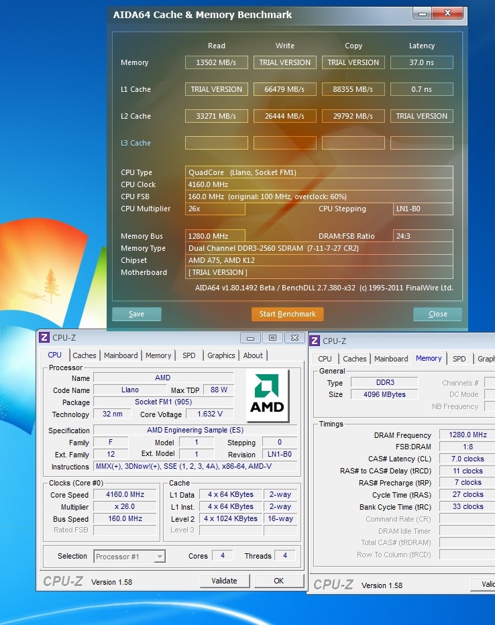The width and height of the screenshot is (495, 625).
Task: Click Validate in left CPU-Z window
Action: coord(225,581)
